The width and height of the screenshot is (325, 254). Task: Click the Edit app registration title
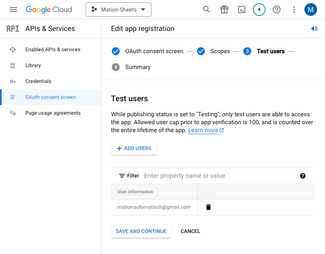pyautogui.click(x=143, y=29)
